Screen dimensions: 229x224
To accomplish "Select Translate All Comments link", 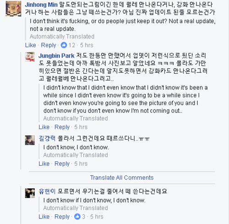I will [122, 178].
